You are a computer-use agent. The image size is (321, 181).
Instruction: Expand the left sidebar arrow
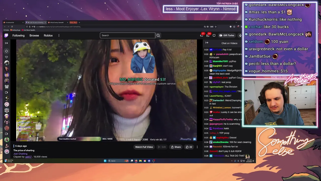click(7, 43)
